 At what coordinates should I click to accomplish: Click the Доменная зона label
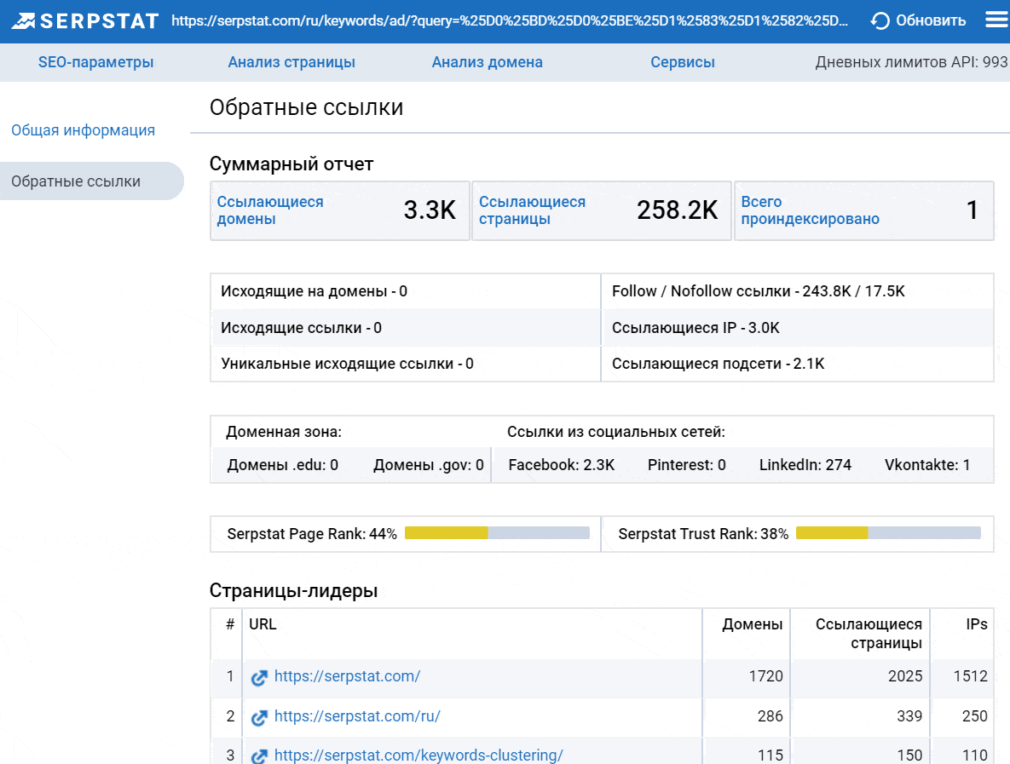pyautogui.click(x=284, y=432)
